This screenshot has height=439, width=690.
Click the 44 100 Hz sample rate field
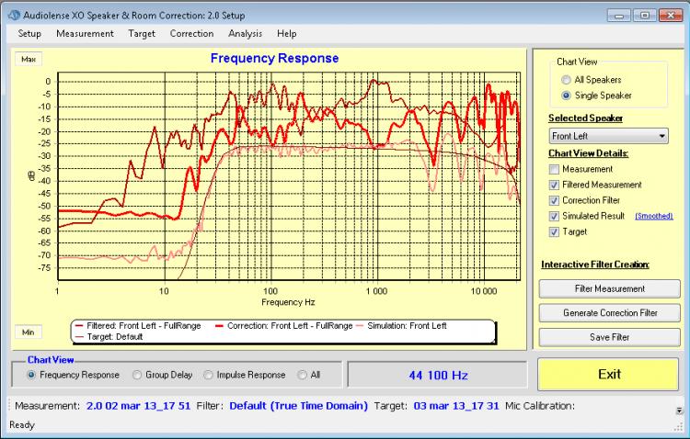437,375
